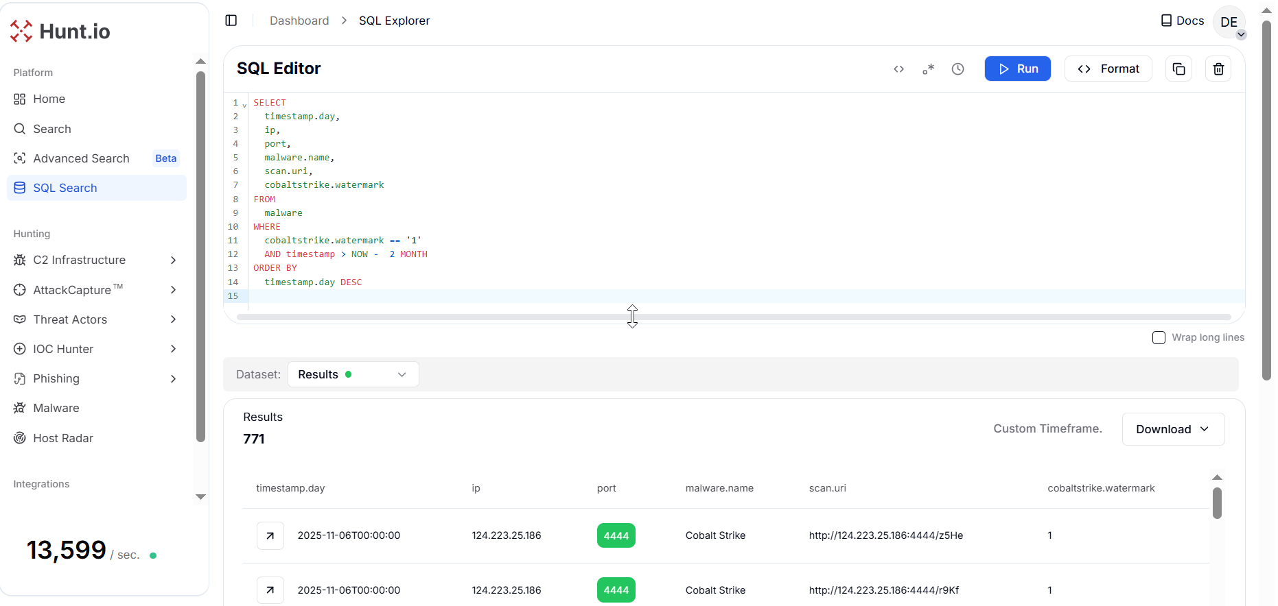Click the Hunt.io logo
This screenshot has height=606, width=1278.
click(60, 31)
